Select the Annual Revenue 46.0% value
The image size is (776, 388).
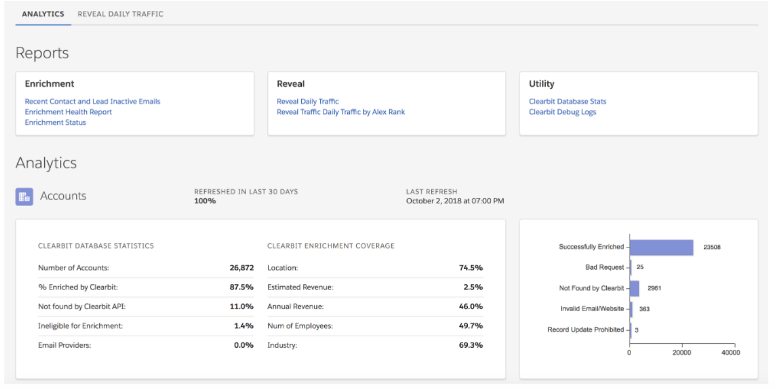click(471, 306)
